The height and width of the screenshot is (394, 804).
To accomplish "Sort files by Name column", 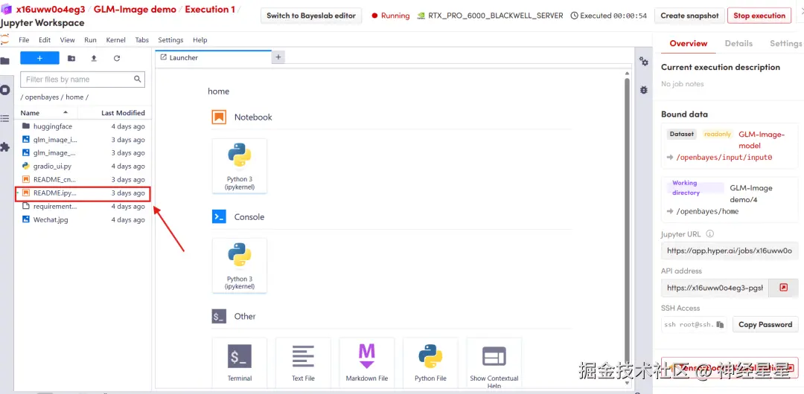I will (46, 113).
